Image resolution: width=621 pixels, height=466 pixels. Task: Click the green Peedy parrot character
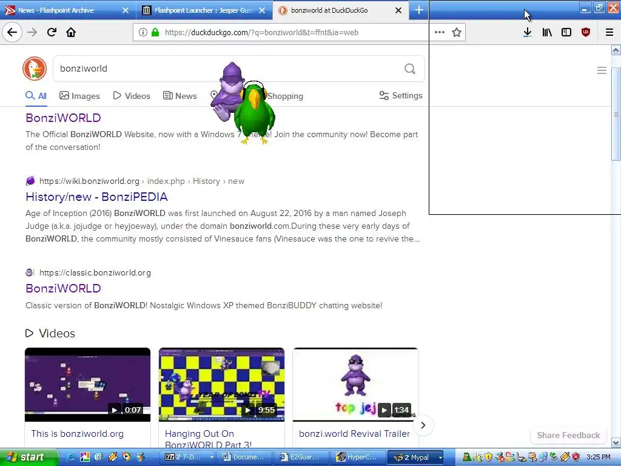pos(253,113)
